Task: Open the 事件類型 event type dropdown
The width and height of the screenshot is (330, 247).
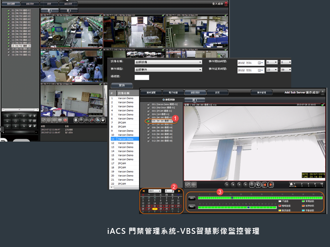Action: [168, 70]
